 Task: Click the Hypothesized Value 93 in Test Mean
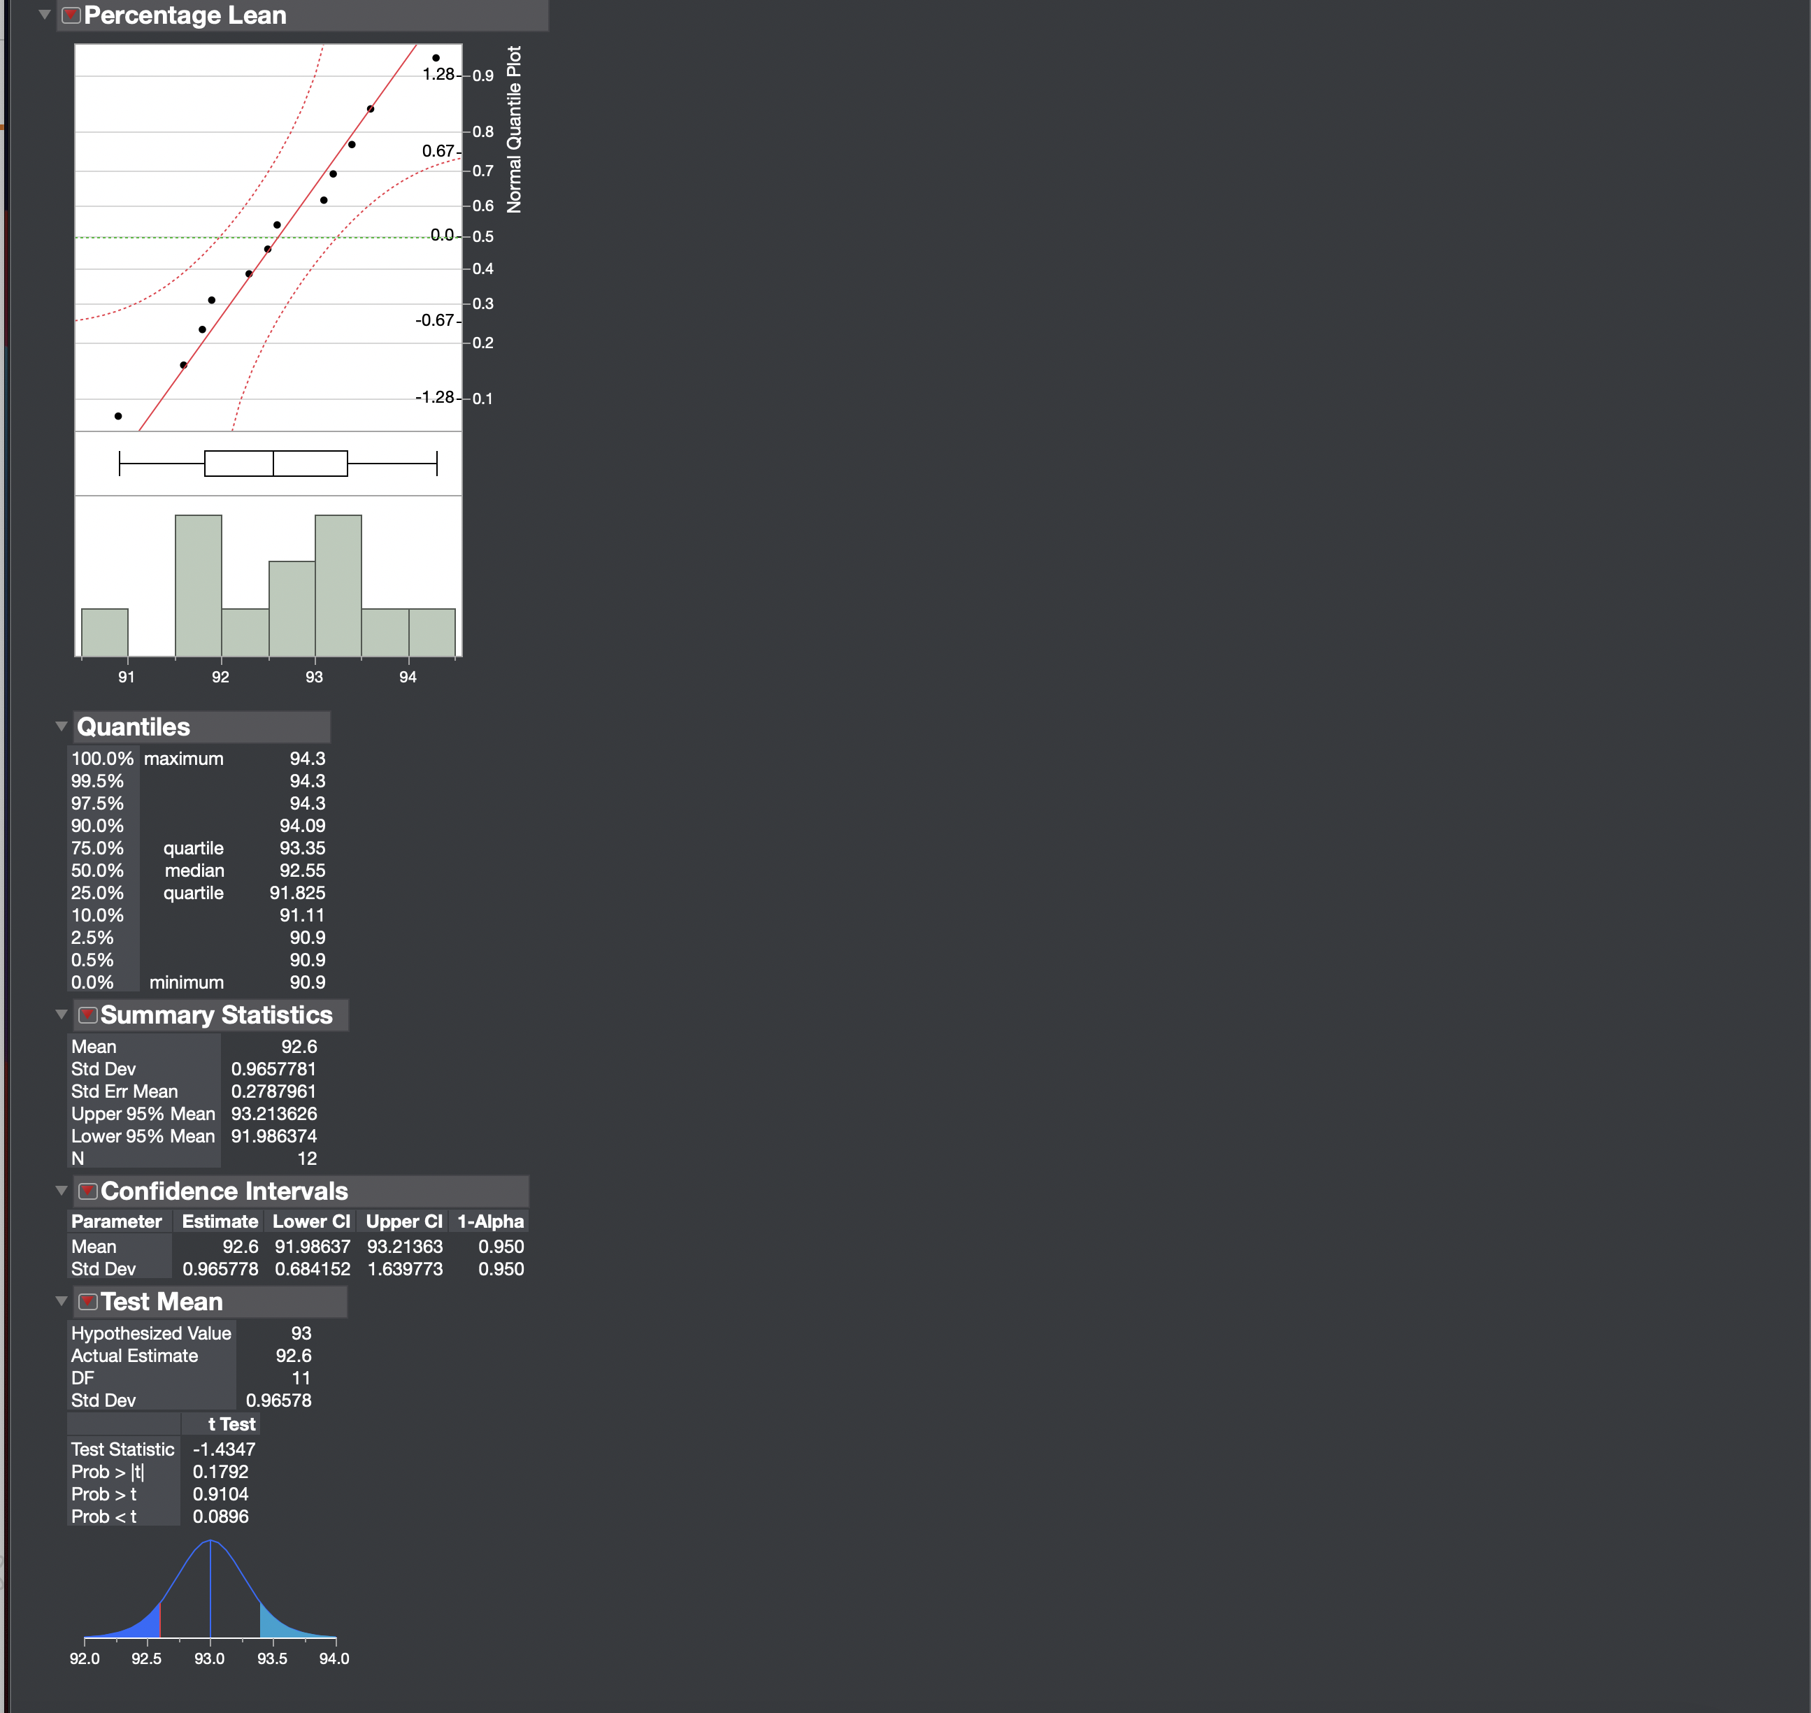pyautogui.click(x=301, y=1333)
